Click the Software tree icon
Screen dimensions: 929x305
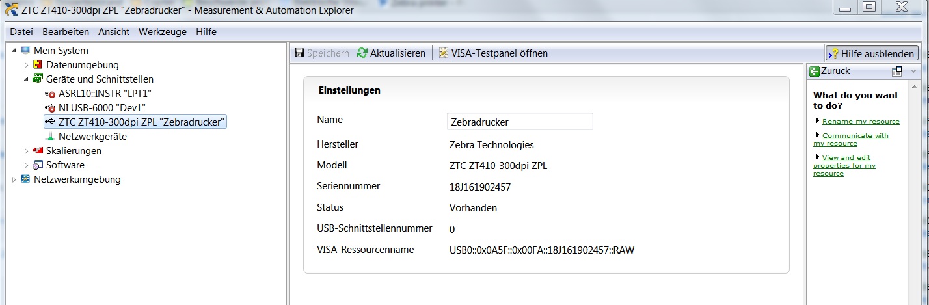38,165
